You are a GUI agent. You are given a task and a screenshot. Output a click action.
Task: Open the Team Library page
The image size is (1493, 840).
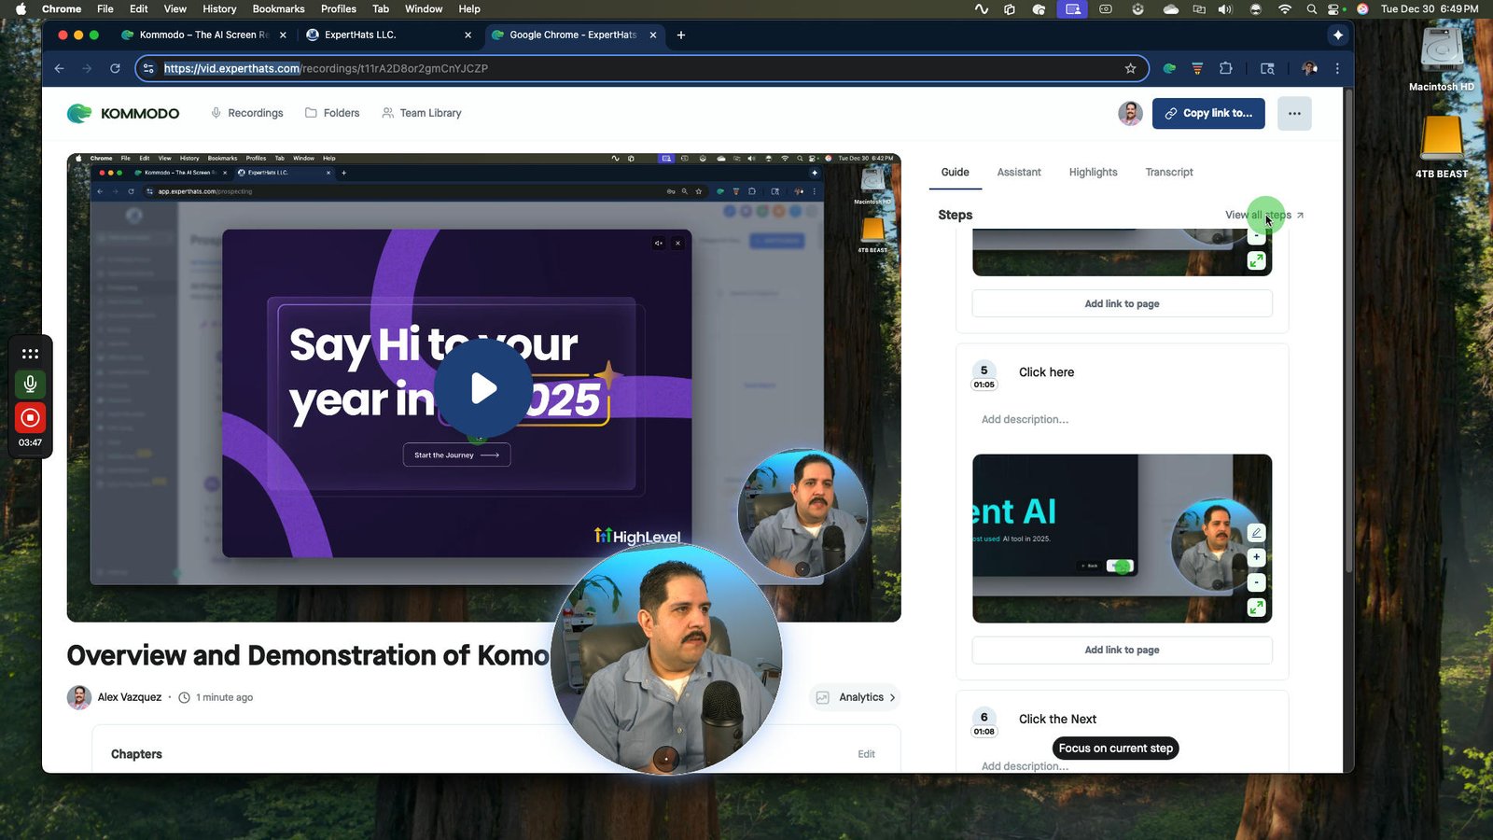[422, 113]
